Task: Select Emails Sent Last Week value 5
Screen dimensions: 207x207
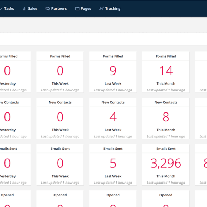Action: [113, 163]
